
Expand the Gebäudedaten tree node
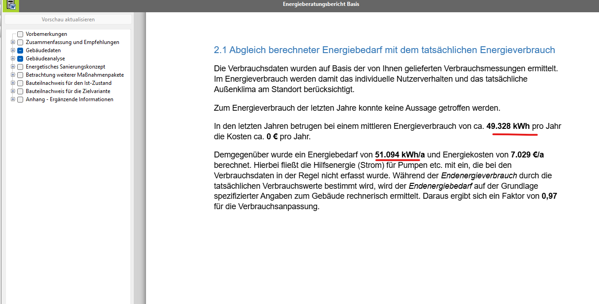tap(13, 50)
